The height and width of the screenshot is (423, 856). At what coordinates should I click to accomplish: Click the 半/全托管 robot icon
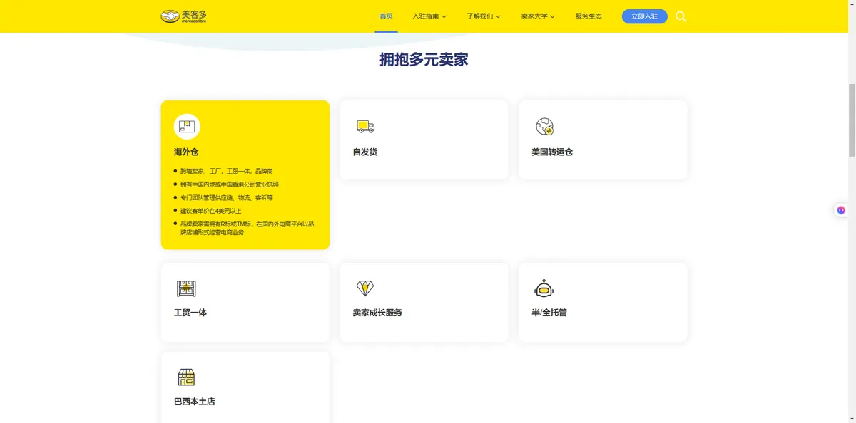pos(544,288)
